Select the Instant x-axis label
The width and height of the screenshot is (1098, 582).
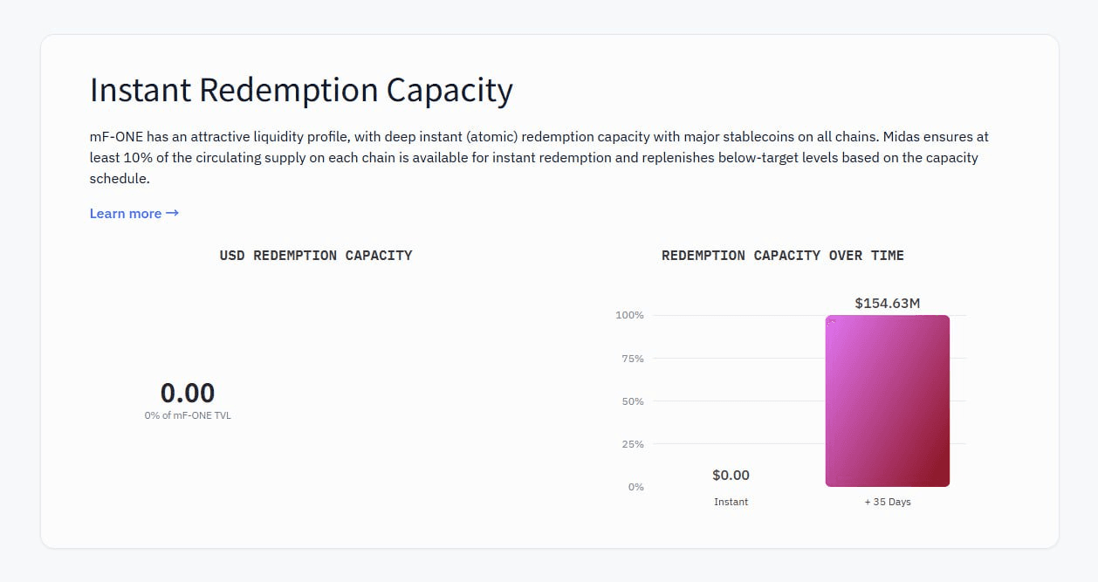731,502
